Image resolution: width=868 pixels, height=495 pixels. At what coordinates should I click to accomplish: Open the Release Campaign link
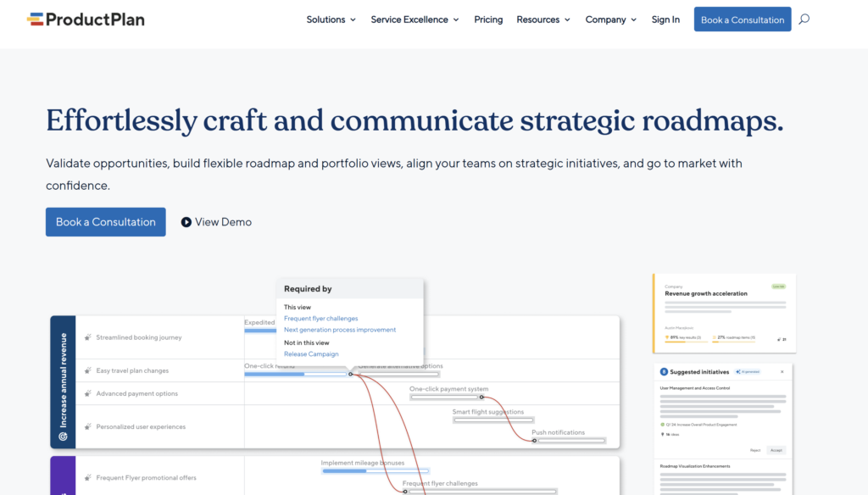(x=311, y=354)
